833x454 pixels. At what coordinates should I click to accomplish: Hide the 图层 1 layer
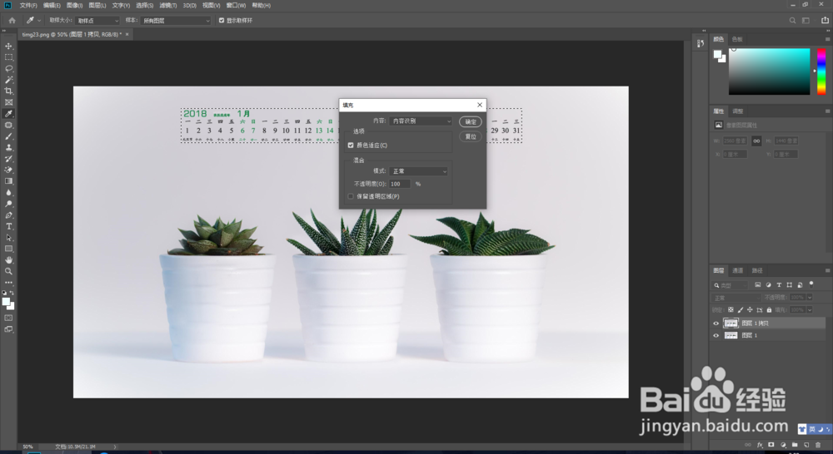pyautogui.click(x=716, y=335)
